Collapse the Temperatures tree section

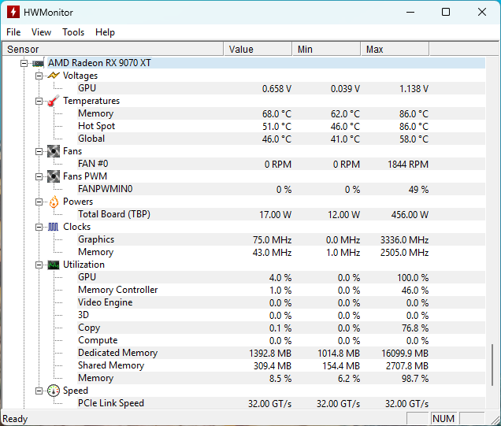pyautogui.click(x=39, y=101)
